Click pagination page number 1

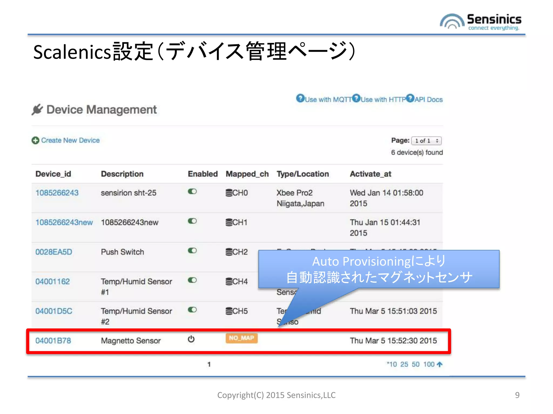[209, 364]
